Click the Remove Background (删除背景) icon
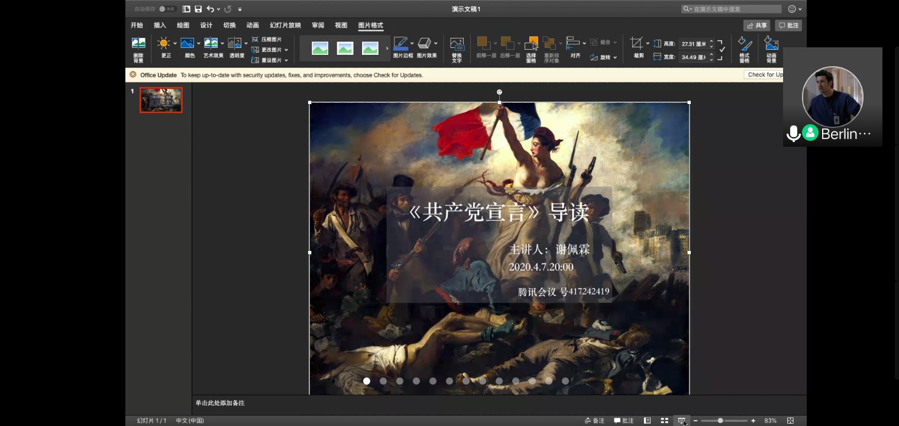Screen dimensions: 899x426 click(138, 44)
